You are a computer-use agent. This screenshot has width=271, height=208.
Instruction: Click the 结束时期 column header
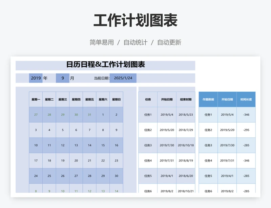pyautogui.click(x=186, y=99)
